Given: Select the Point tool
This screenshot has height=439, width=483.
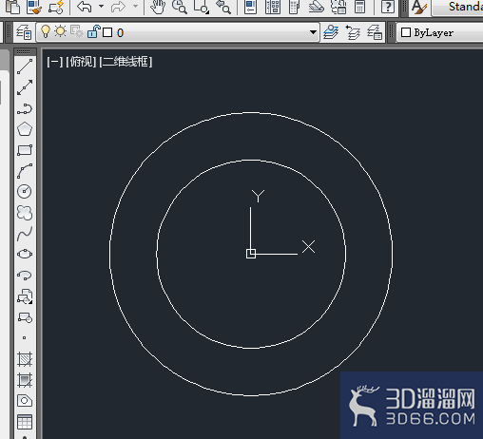Looking at the screenshot, I should point(25,338).
